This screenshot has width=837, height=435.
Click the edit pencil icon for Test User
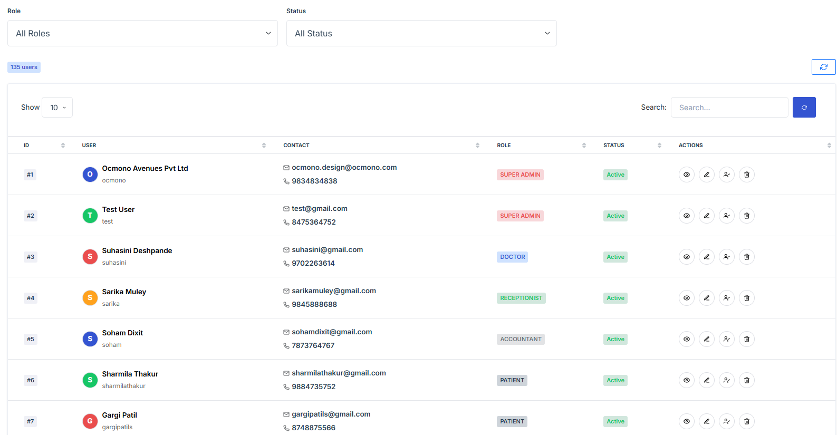coord(706,216)
